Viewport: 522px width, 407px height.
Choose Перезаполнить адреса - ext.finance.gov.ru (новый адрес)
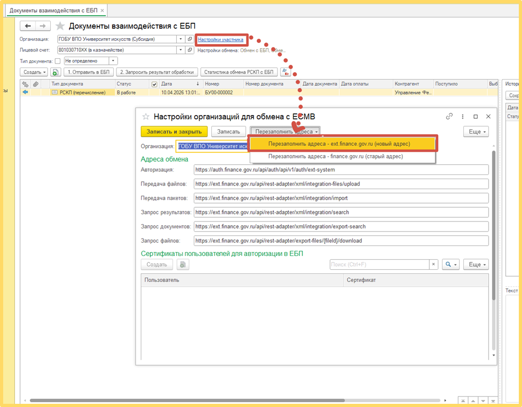point(343,144)
